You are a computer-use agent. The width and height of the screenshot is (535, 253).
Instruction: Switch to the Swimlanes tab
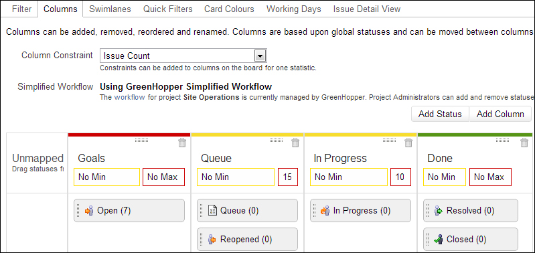(x=110, y=9)
